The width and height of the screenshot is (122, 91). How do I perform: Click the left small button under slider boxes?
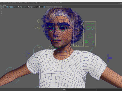point(77,45)
